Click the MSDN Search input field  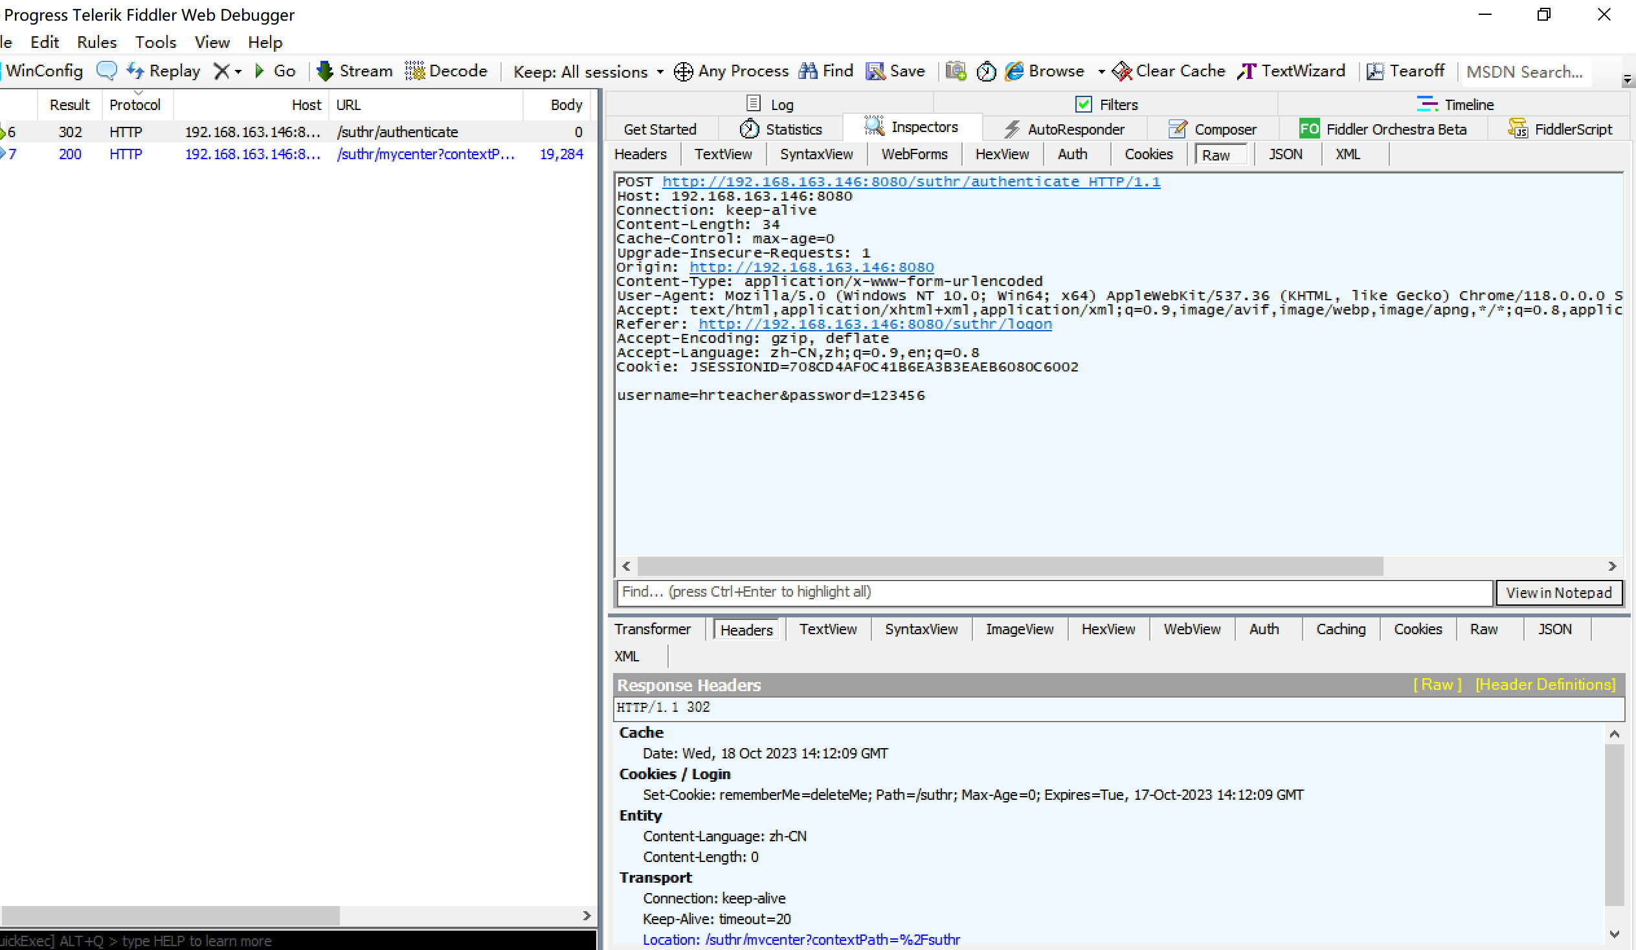click(1528, 71)
